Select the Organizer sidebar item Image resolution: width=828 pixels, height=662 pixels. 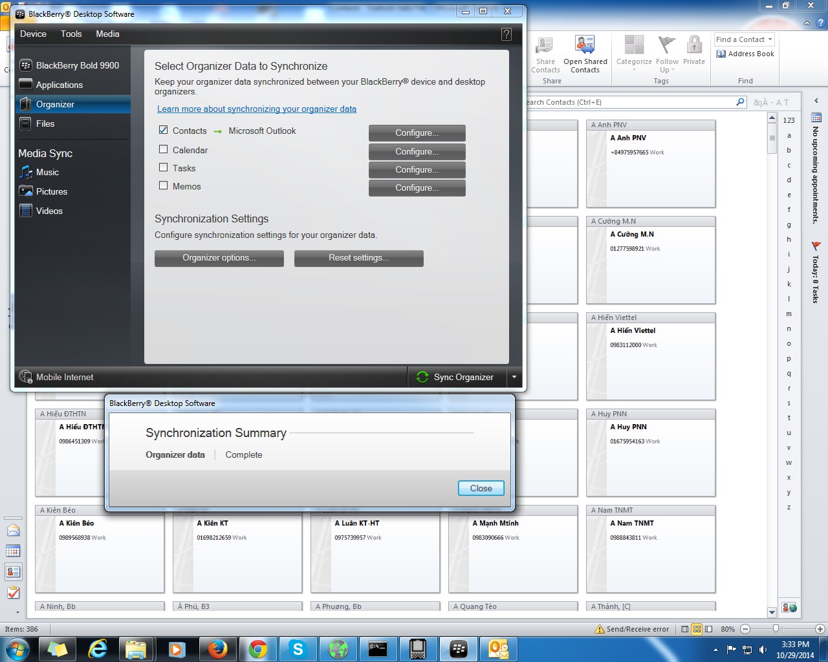click(x=73, y=104)
